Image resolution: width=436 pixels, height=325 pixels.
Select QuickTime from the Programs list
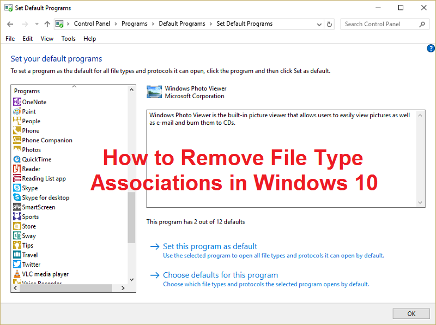(x=35, y=159)
